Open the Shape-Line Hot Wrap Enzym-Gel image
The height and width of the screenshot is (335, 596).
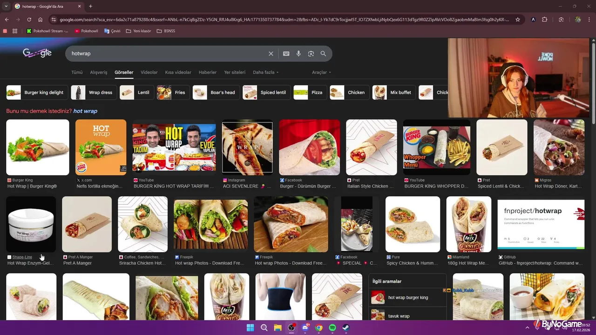coord(31,224)
